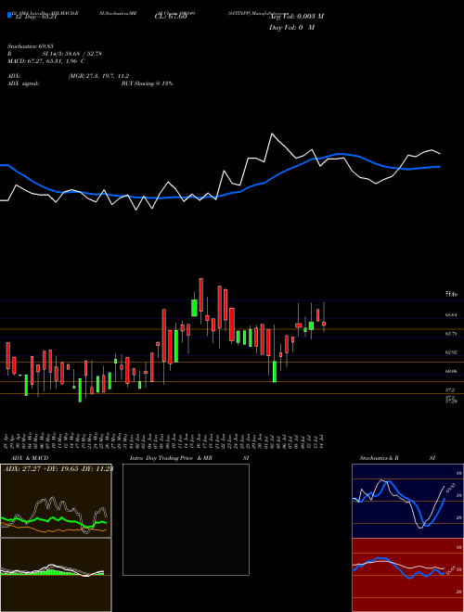Select the "(MGR) 27.3, 19.7, 11.2" ADX values
The width and height of the screenshot is (464, 612).
point(98,76)
